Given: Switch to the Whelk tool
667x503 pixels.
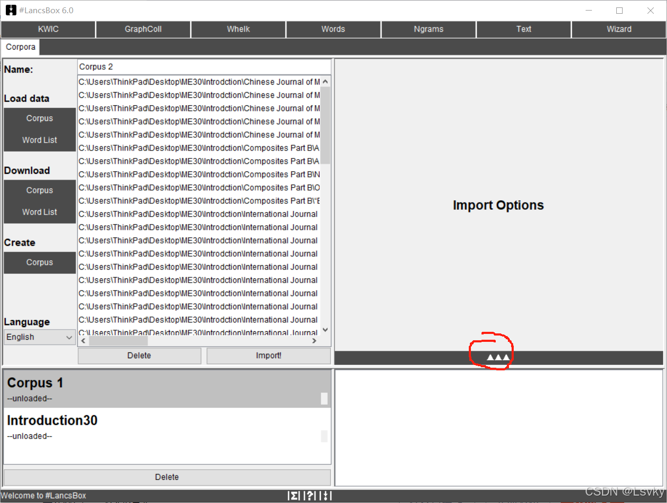Looking at the screenshot, I should pyautogui.click(x=238, y=29).
